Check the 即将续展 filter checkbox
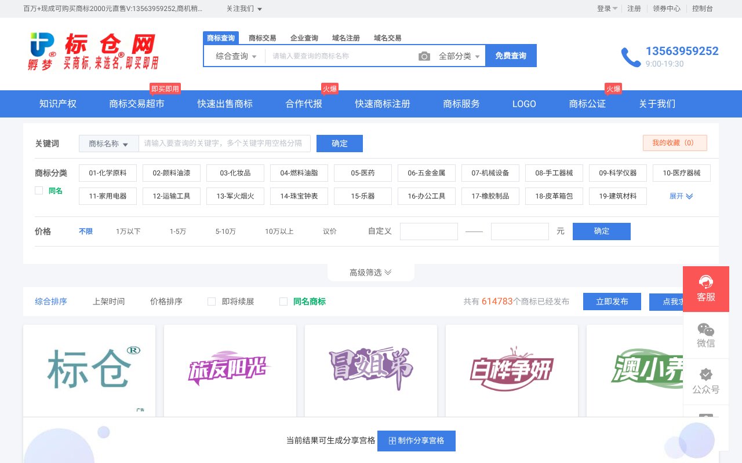742x463 pixels. [212, 302]
